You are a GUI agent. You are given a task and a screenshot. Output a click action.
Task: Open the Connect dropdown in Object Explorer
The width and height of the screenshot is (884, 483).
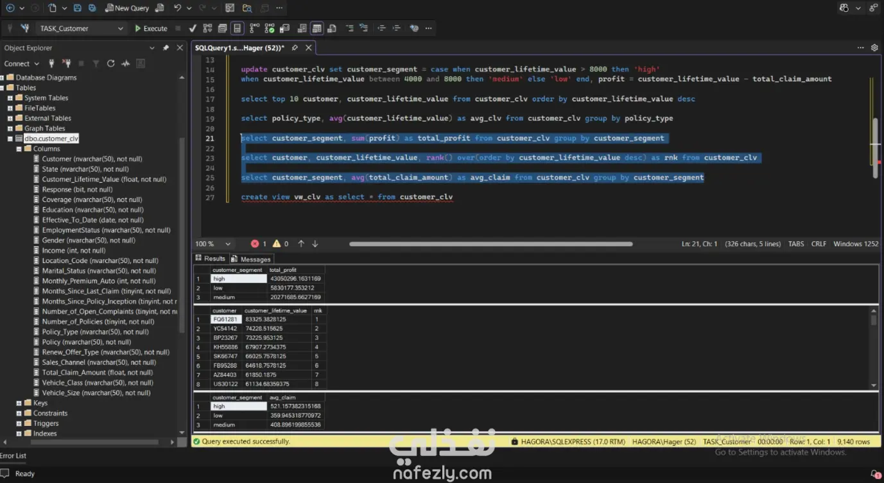(x=21, y=64)
